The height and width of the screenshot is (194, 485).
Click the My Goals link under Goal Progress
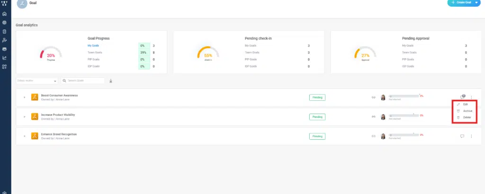coord(94,45)
